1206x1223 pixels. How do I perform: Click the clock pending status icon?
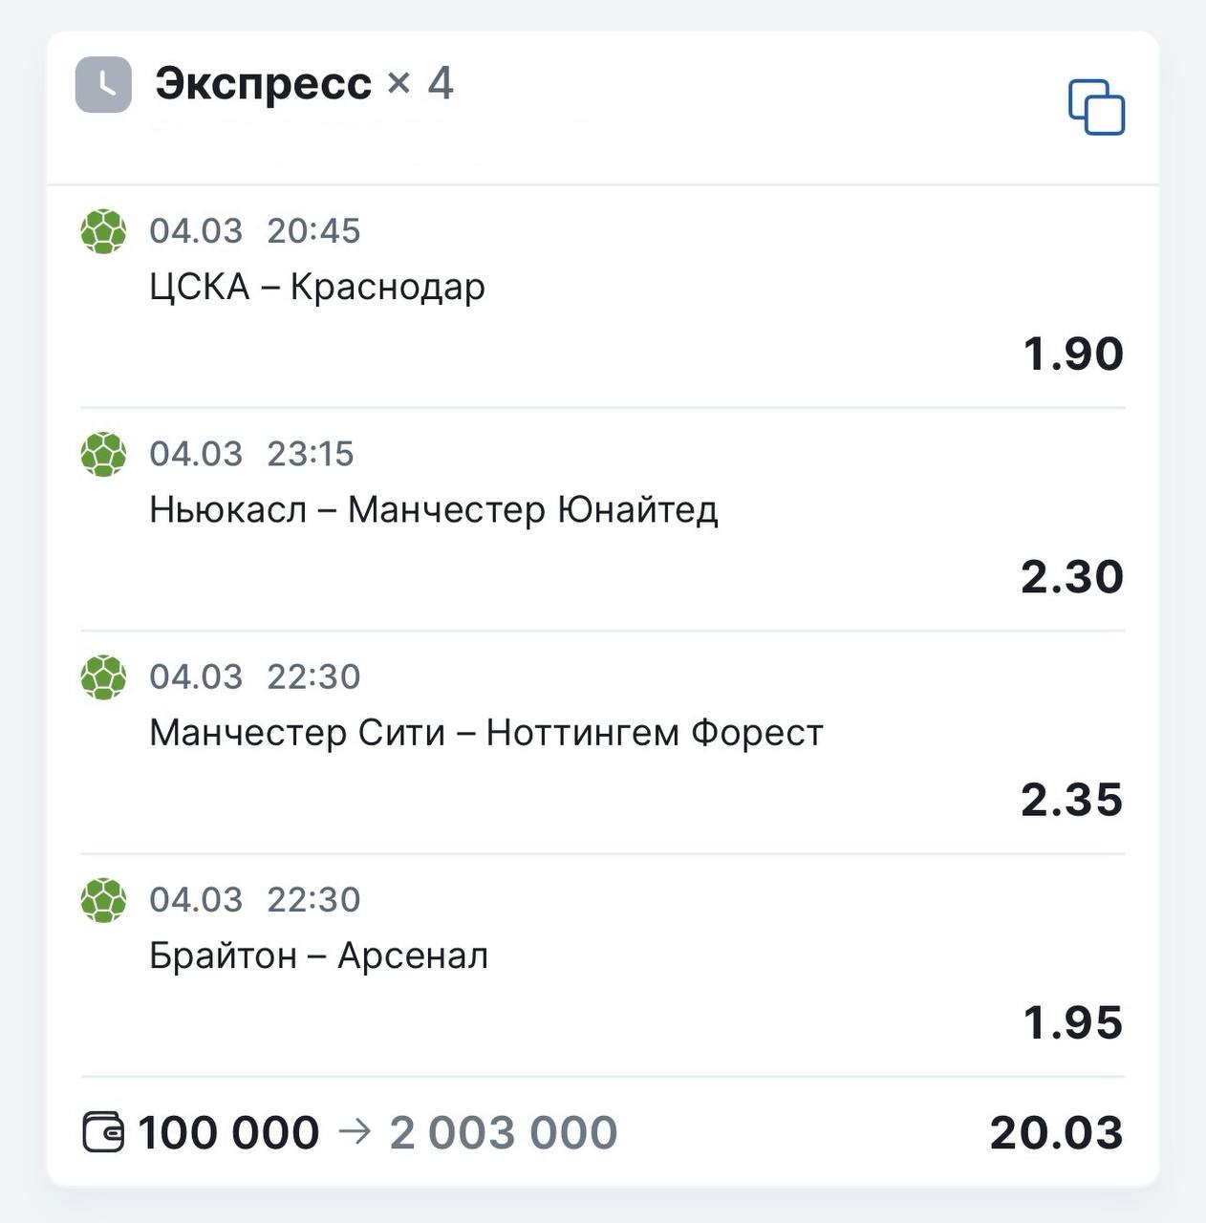click(x=103, y=85)
